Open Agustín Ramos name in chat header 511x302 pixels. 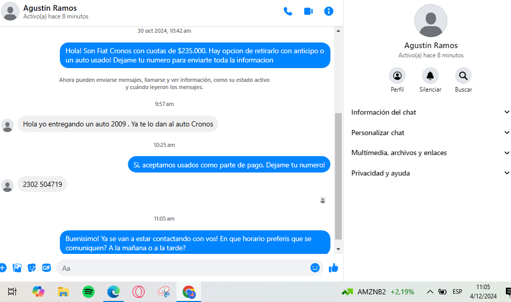pyautogui.click(x=50, y=8)
